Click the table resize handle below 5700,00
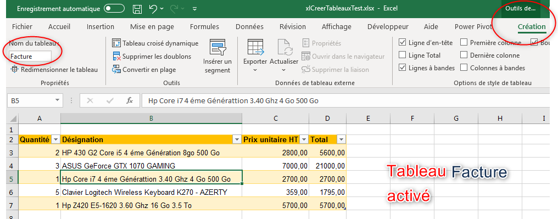Viewport: 558px width, 219px height. pos(345,209)
